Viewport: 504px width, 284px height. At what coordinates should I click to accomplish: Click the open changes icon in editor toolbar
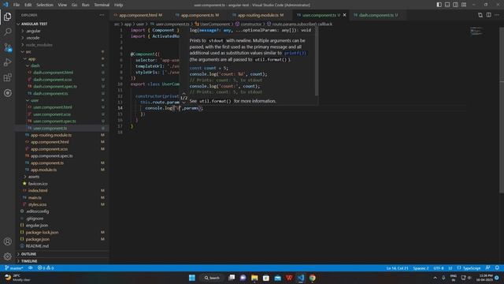[480, 15]
